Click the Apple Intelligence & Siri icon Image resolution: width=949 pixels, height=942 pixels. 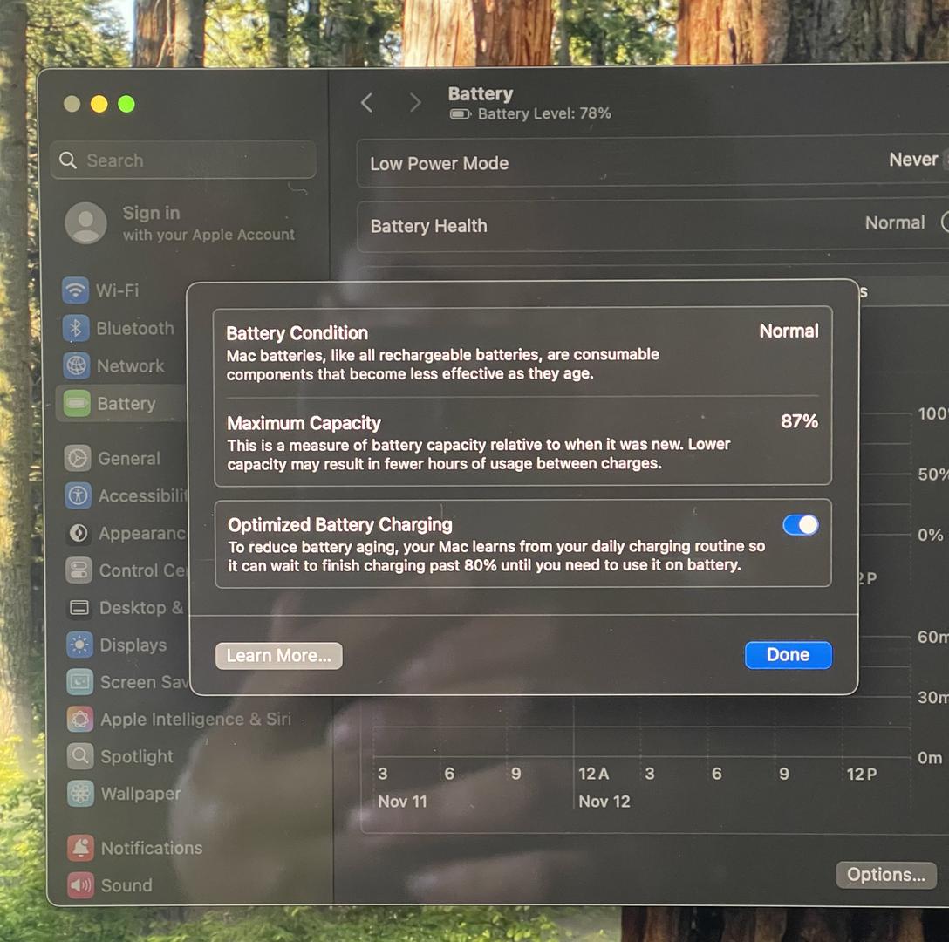point(80,720)
